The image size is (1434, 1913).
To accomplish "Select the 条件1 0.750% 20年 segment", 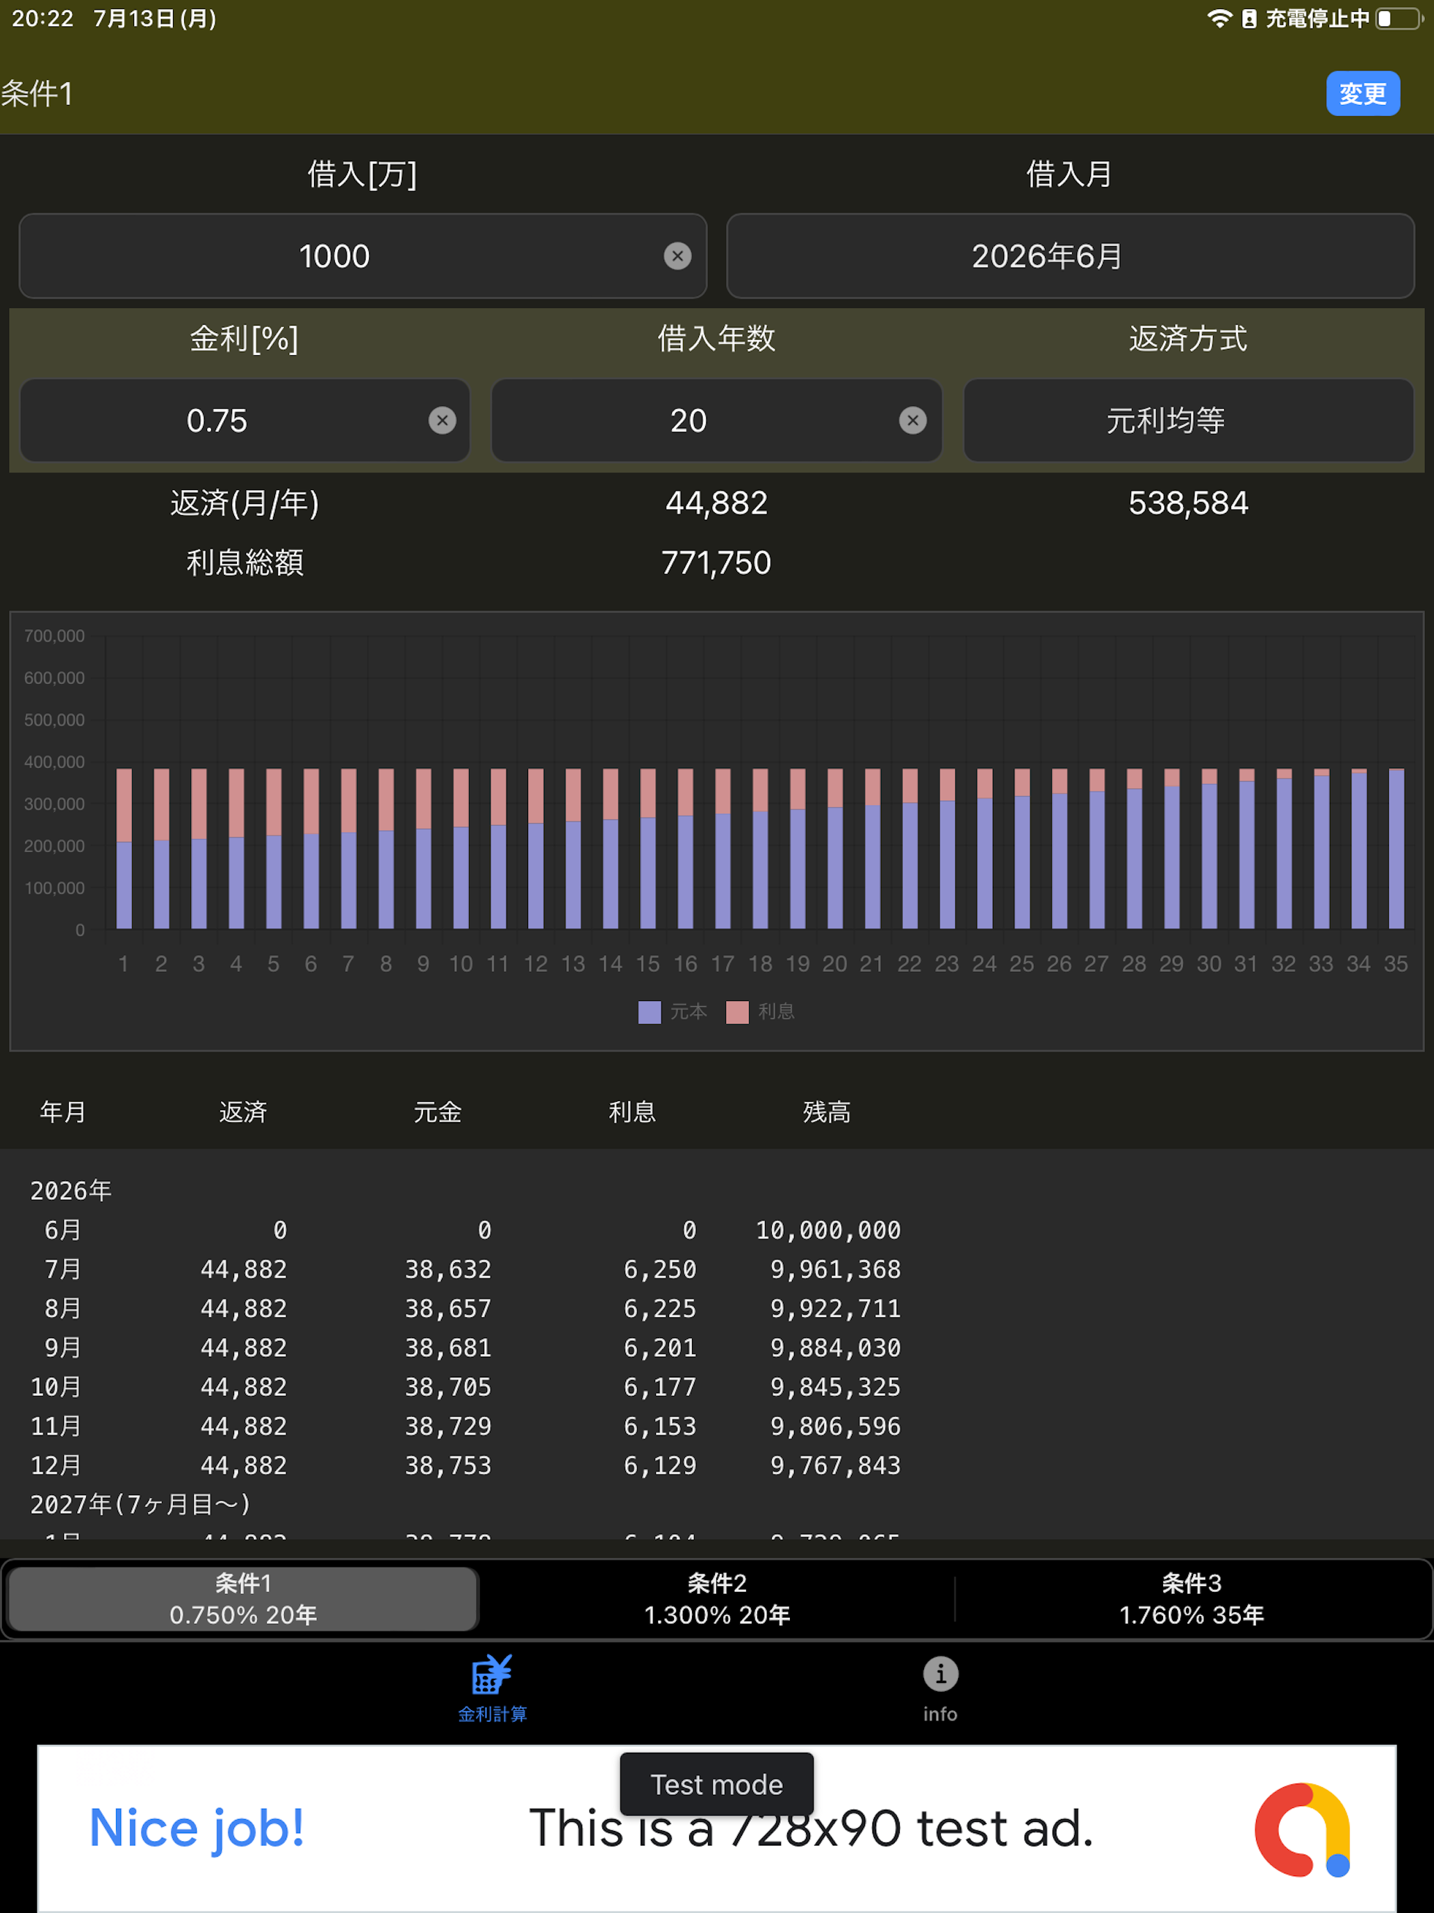I will pyautogui.click(x=243, y=1599).
